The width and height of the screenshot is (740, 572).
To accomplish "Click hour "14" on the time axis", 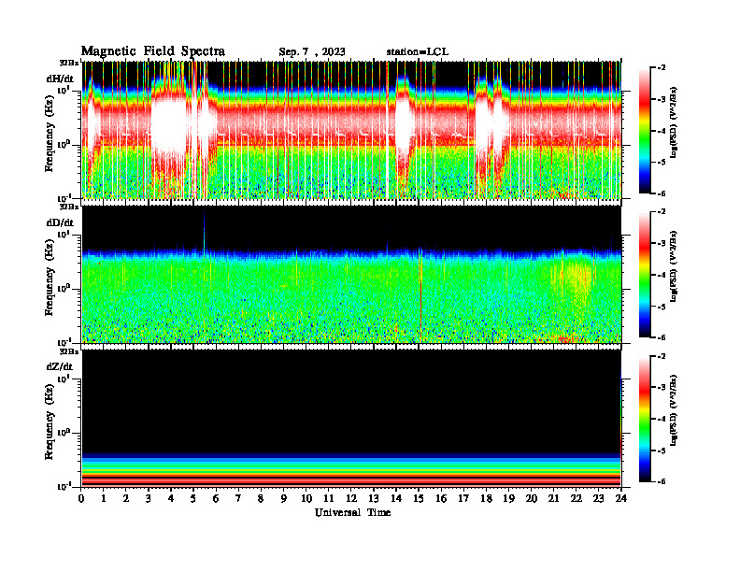I will tap(396, 498).
